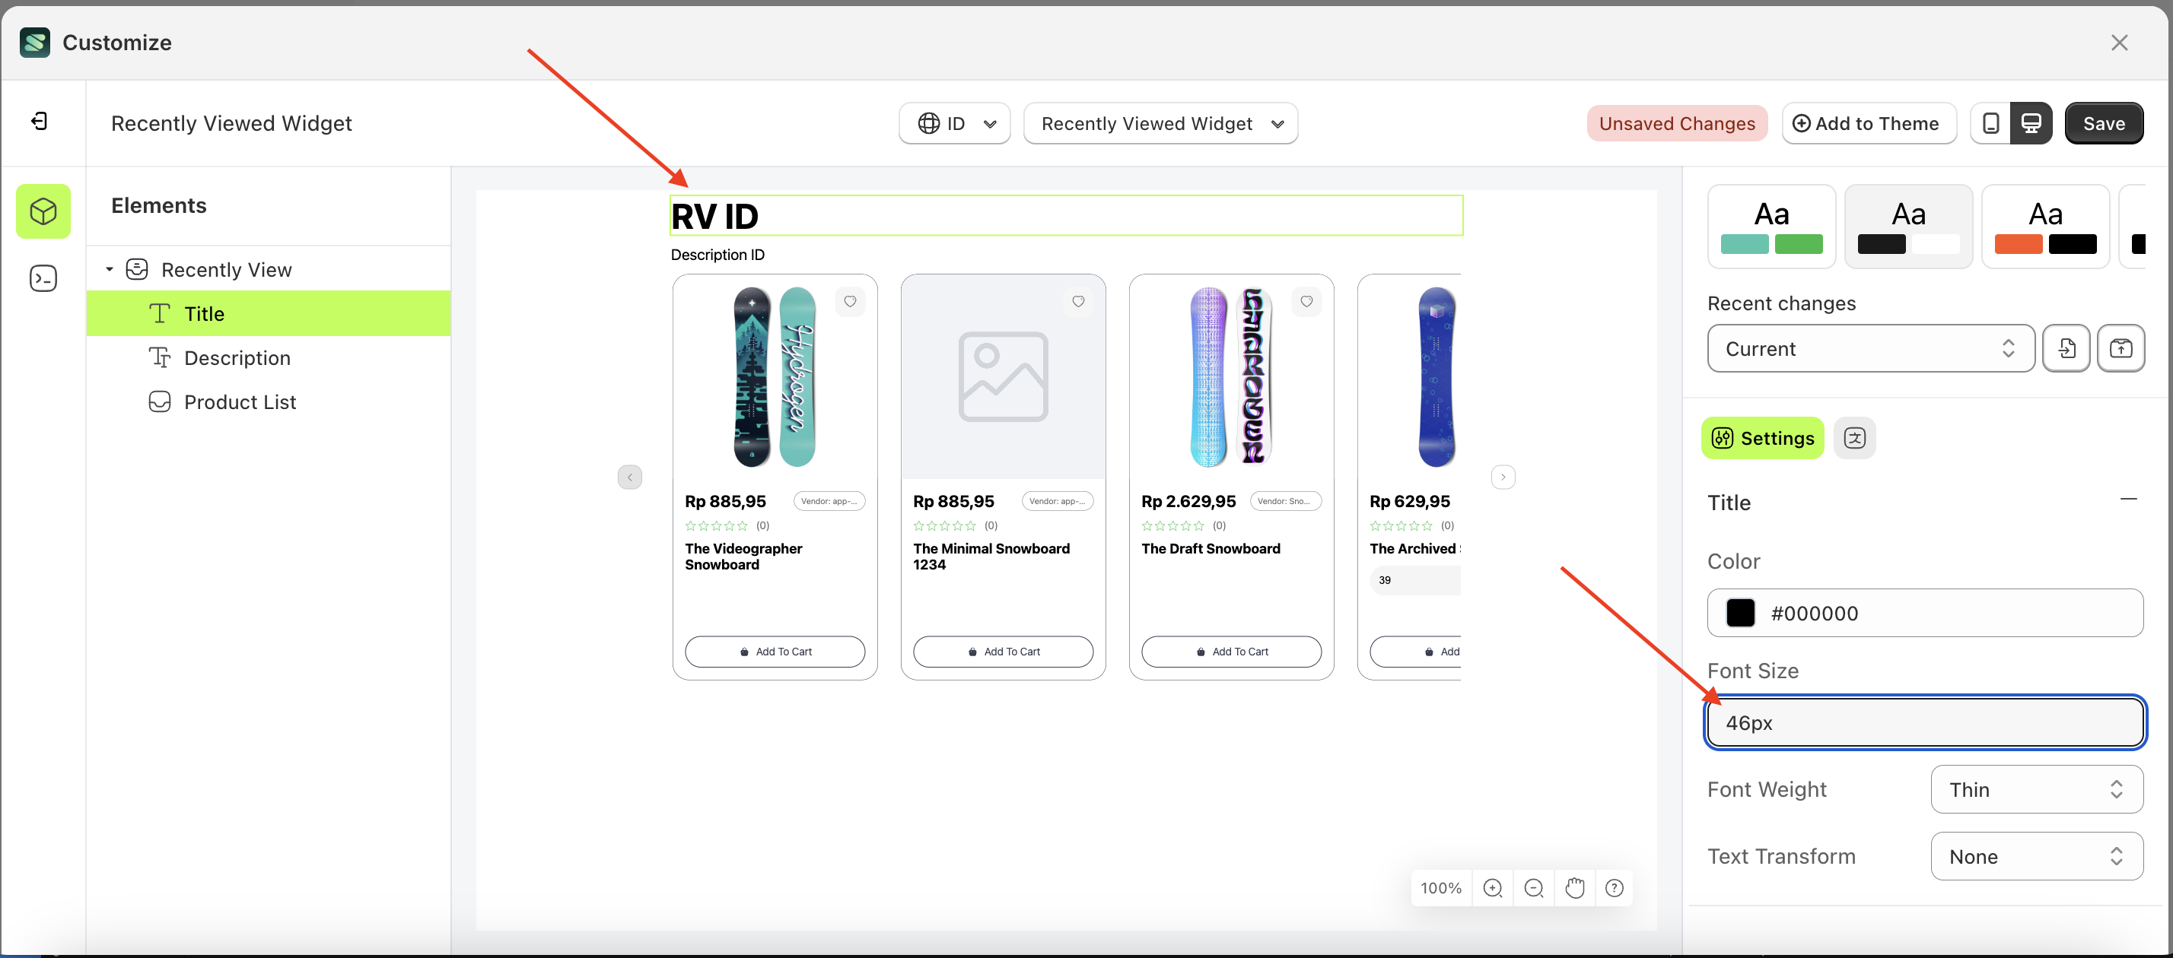Click the black #000000 color swatch

[1739, 613]
